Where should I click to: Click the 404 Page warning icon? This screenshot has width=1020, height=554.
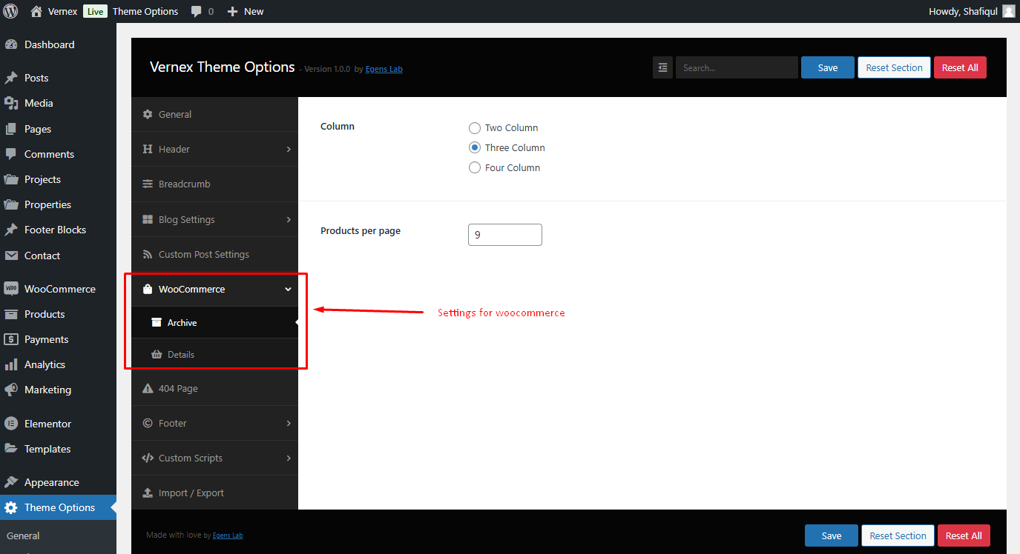(147, 388)
